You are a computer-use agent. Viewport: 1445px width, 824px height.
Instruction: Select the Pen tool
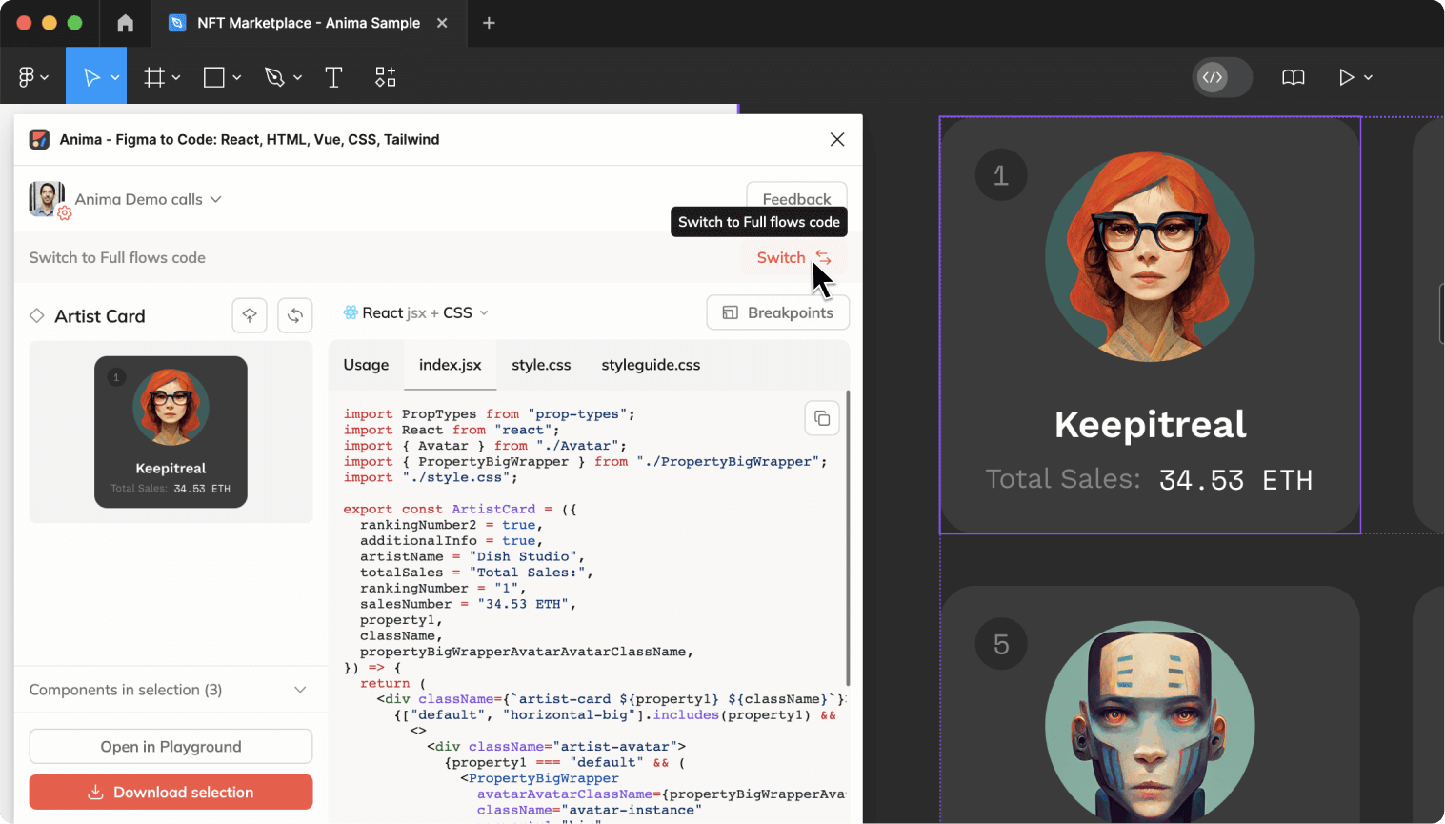(274, 77)
